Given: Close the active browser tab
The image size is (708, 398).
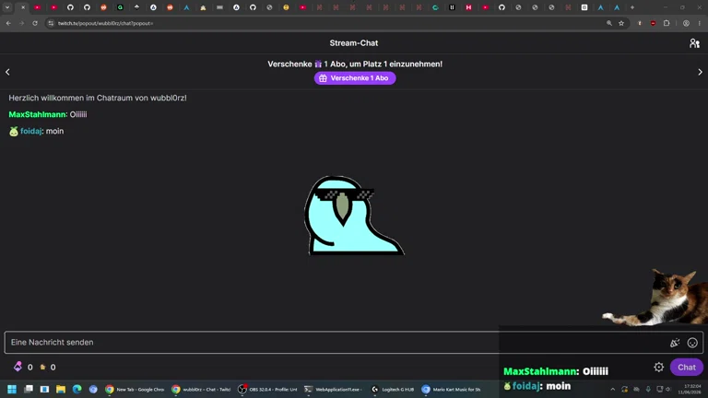Looking at the screenshot, I should tap(23, 7).
